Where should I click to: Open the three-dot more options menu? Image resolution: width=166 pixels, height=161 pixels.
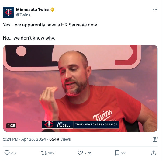click(x=155, y=10)
